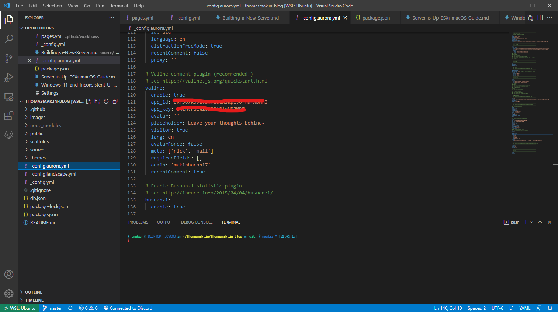Create a new folder in workspace
This screenshot has width=558, height=312.
[97, 101]
